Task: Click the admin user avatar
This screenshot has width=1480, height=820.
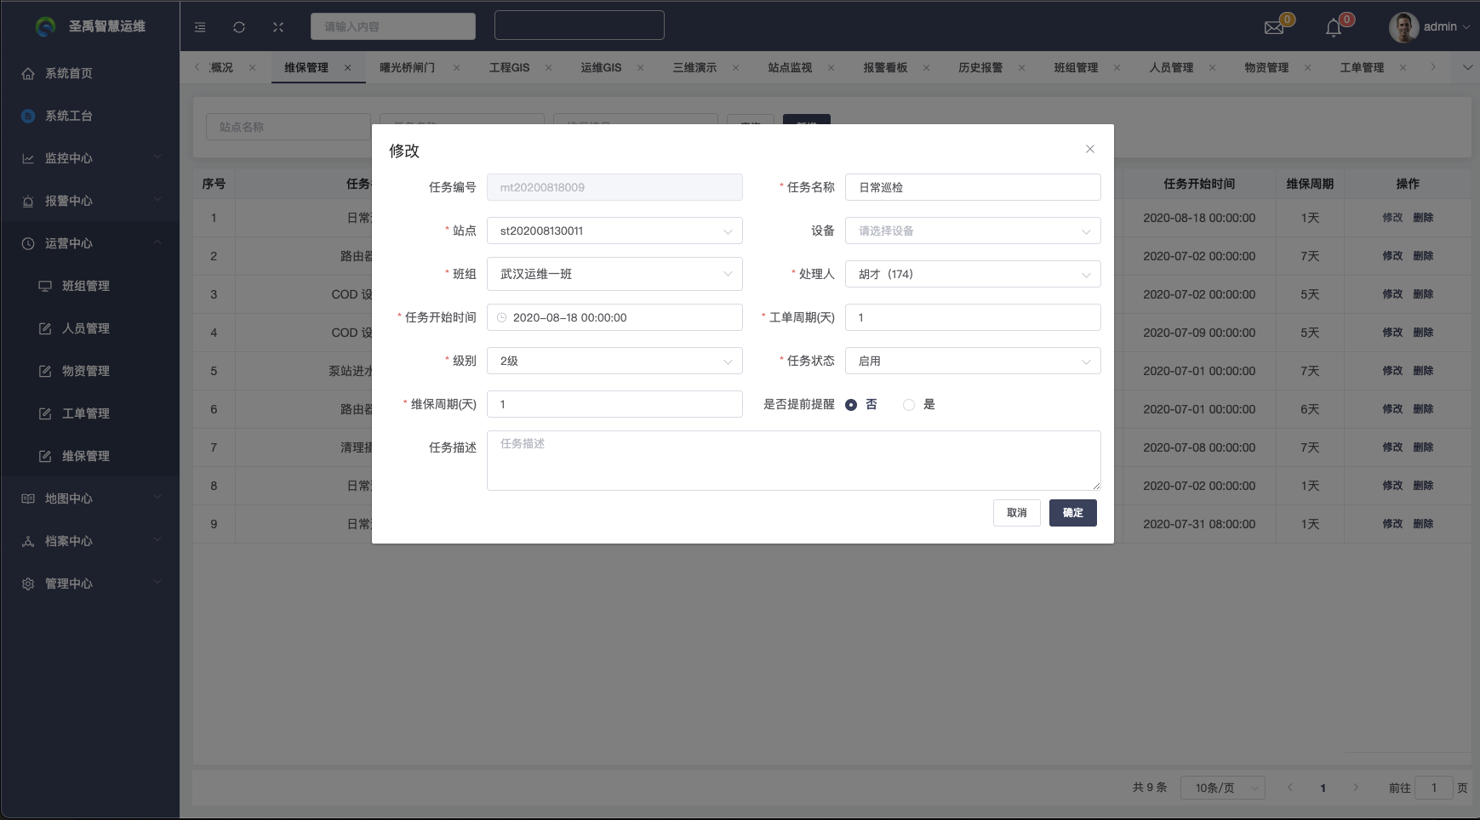Action: (x=1403, y=27)
